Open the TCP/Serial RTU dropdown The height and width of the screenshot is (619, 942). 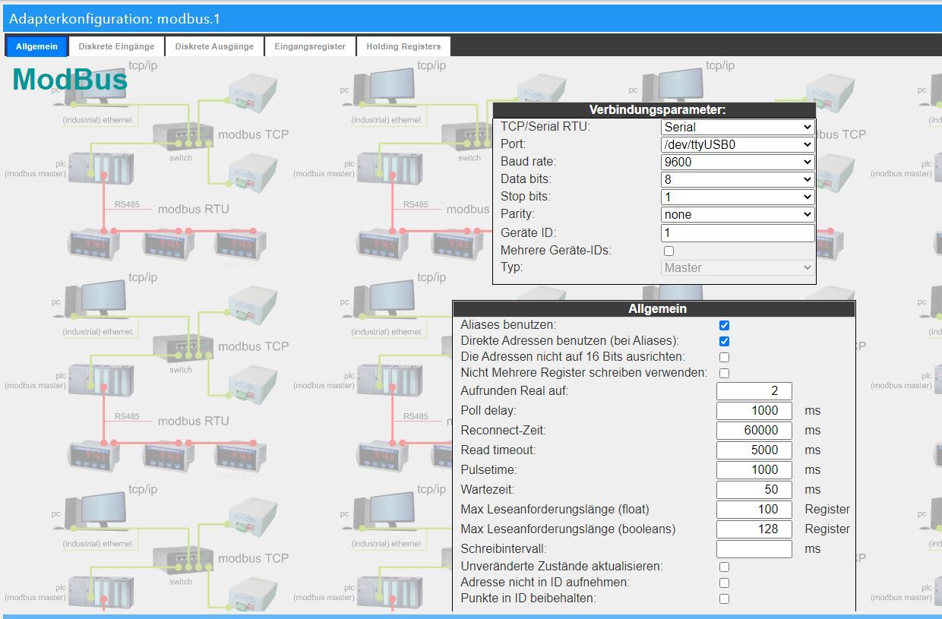[x=738, y=127]
